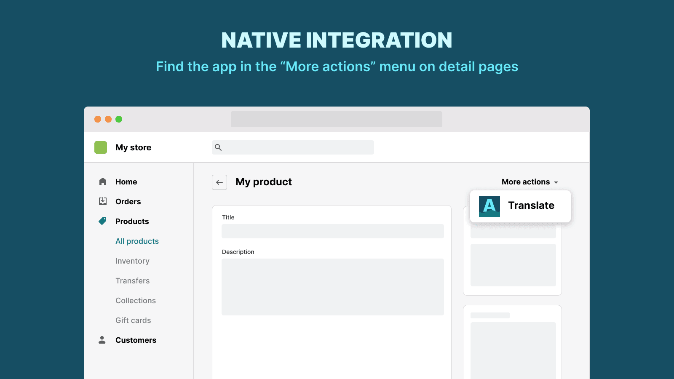Click the orange traffic light dot
The width and height of the screenshot is (674, 379).
click(x=97, y=119)
